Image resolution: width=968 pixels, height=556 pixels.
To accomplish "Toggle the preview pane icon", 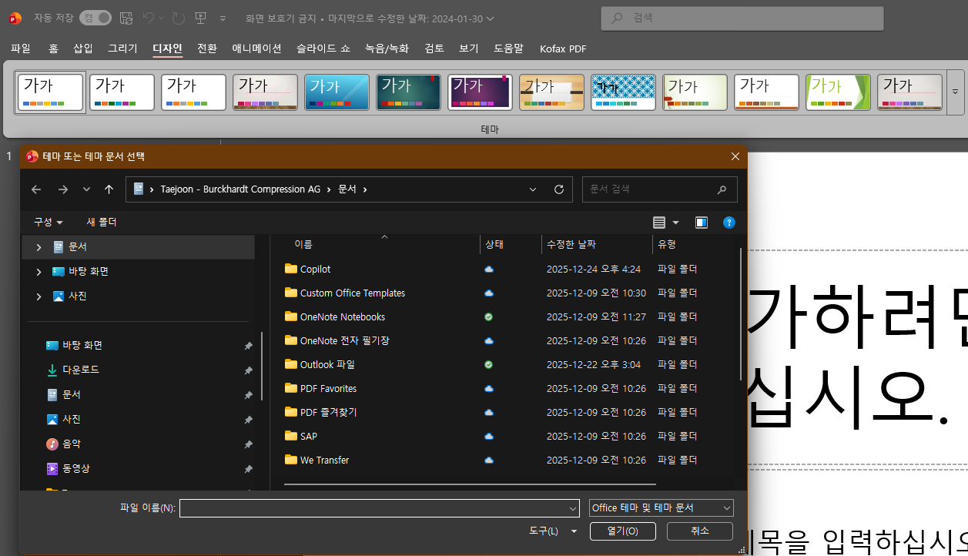I will point(702,223).
